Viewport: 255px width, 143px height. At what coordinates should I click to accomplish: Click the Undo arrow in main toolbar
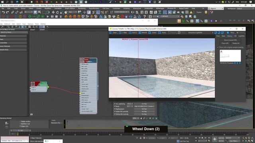[3, 12]
